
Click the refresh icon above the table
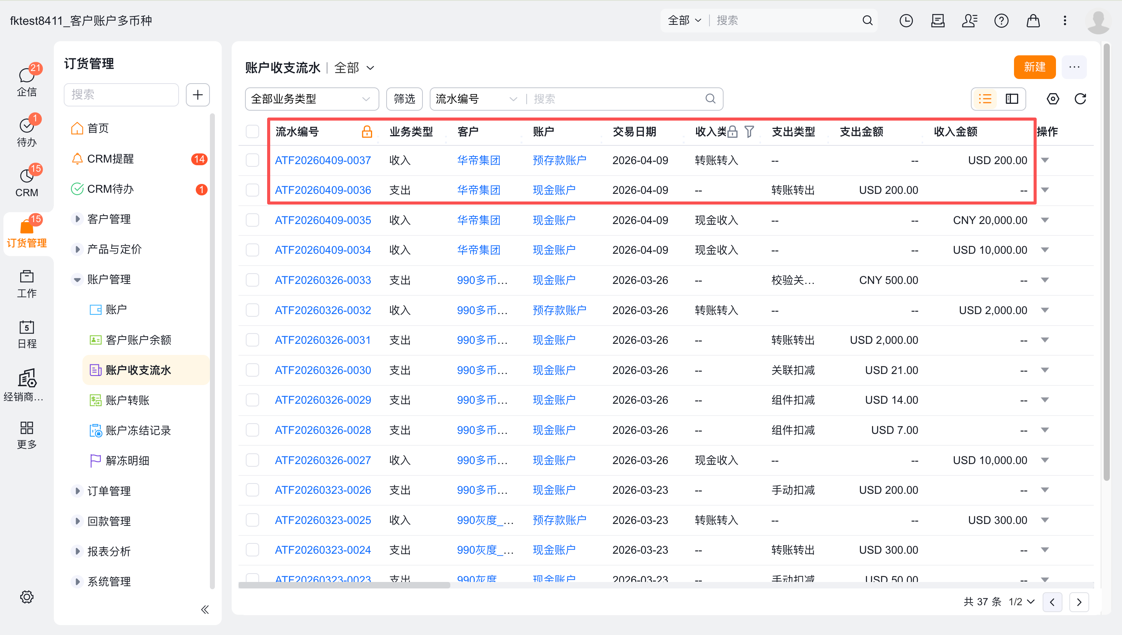(x=1080, y=99)
